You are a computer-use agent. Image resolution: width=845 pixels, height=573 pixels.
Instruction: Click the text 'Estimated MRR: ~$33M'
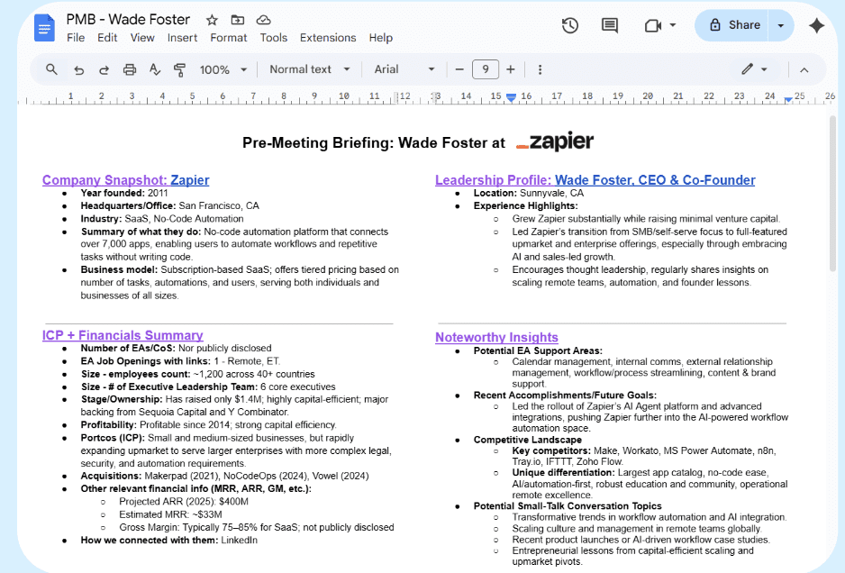[x=170, y=514]
